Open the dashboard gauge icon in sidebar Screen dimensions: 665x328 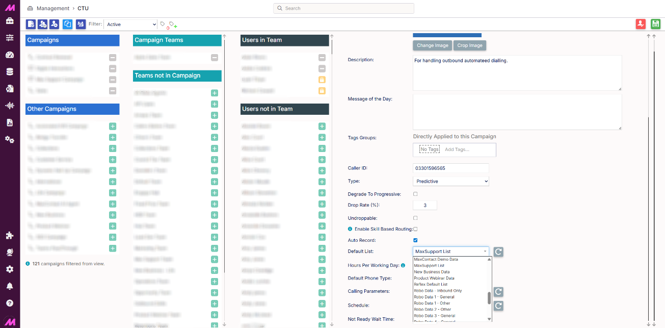tap(10, 55)
